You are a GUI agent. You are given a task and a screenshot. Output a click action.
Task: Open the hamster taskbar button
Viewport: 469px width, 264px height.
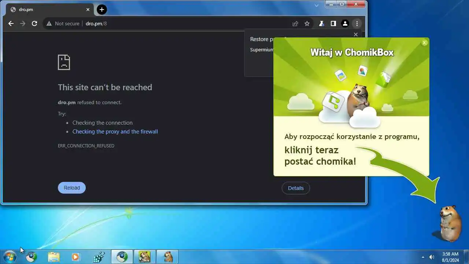167,257
